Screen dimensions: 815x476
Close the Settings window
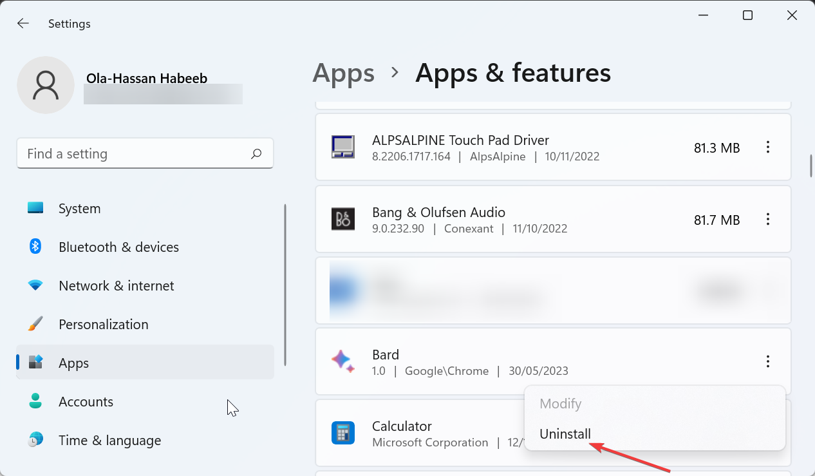tap(792, 15)
